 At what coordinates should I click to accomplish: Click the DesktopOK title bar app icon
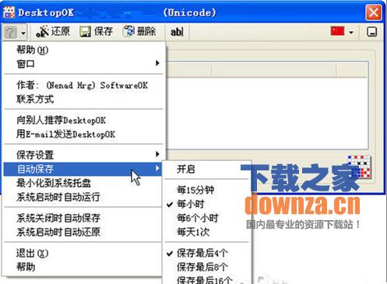[x=9, y=12]
